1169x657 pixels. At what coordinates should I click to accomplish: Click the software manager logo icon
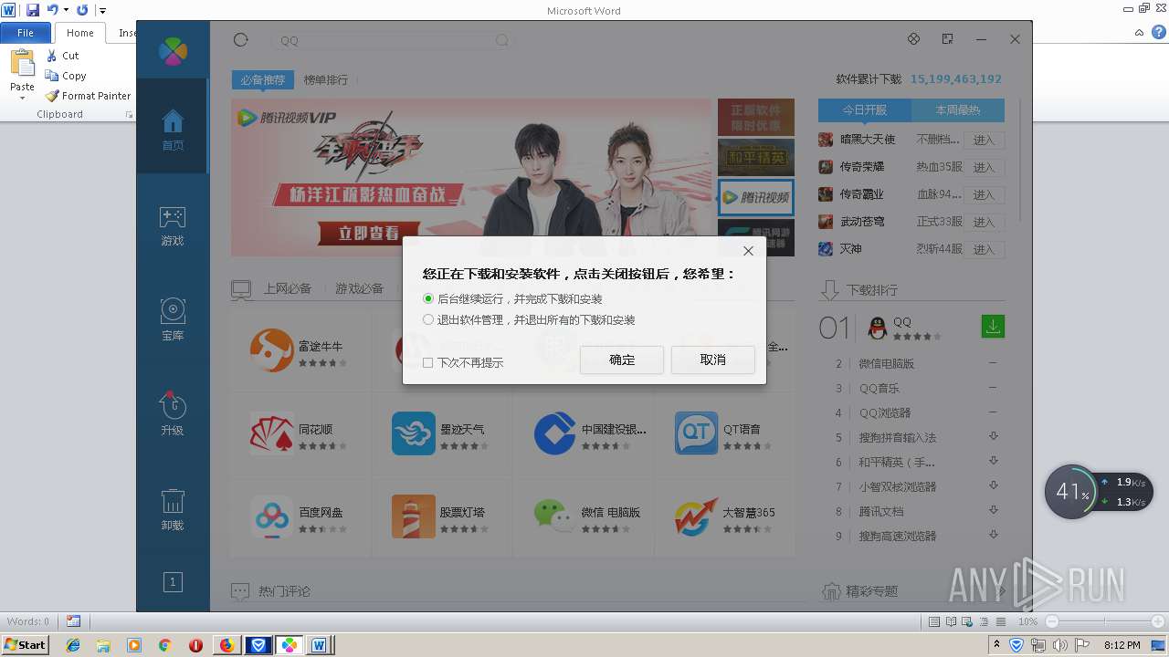tap(173, 51)
